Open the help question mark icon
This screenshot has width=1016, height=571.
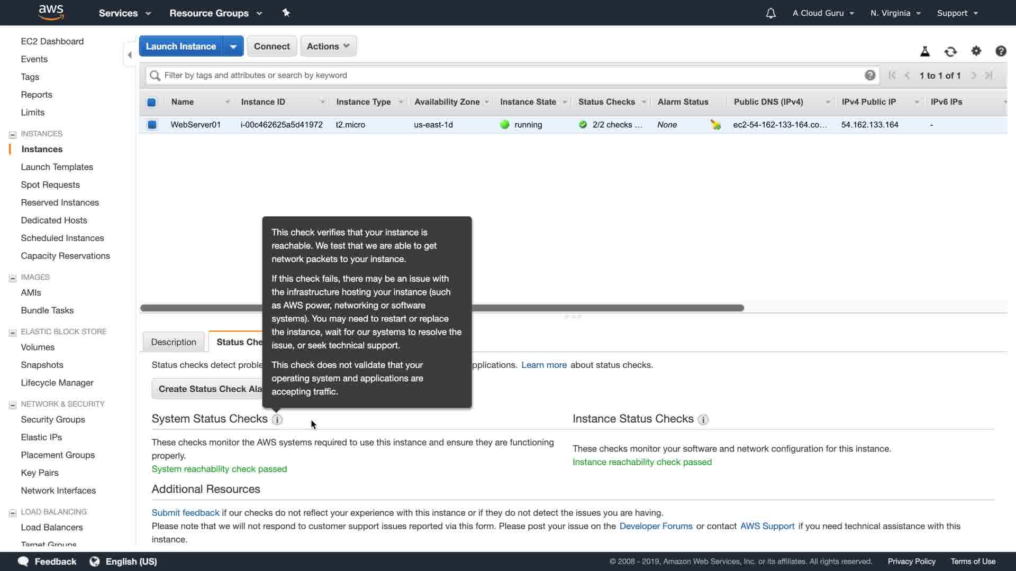(x=1000, y=51)
